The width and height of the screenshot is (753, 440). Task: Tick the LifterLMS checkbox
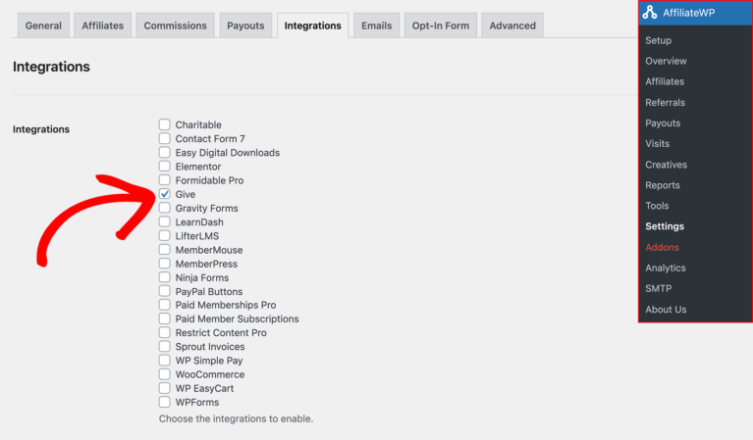click(x=165, y=236)
